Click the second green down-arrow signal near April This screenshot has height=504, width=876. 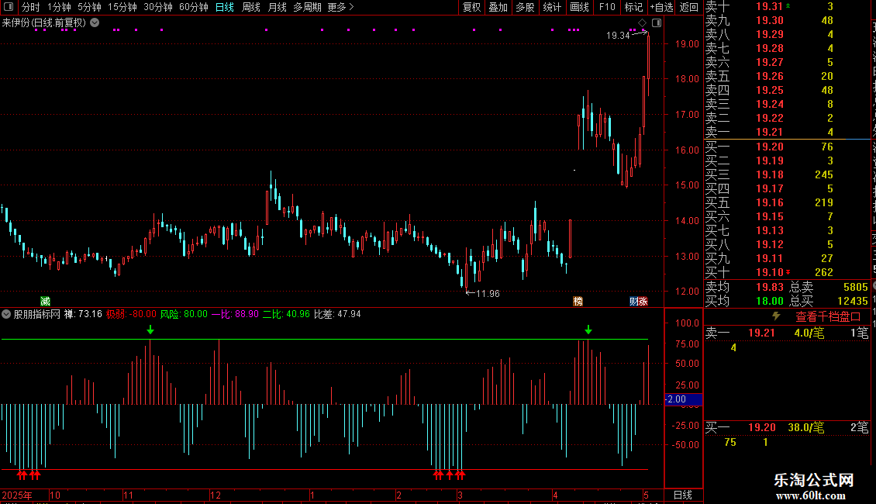pyautogui.click(x=588, y=330)
